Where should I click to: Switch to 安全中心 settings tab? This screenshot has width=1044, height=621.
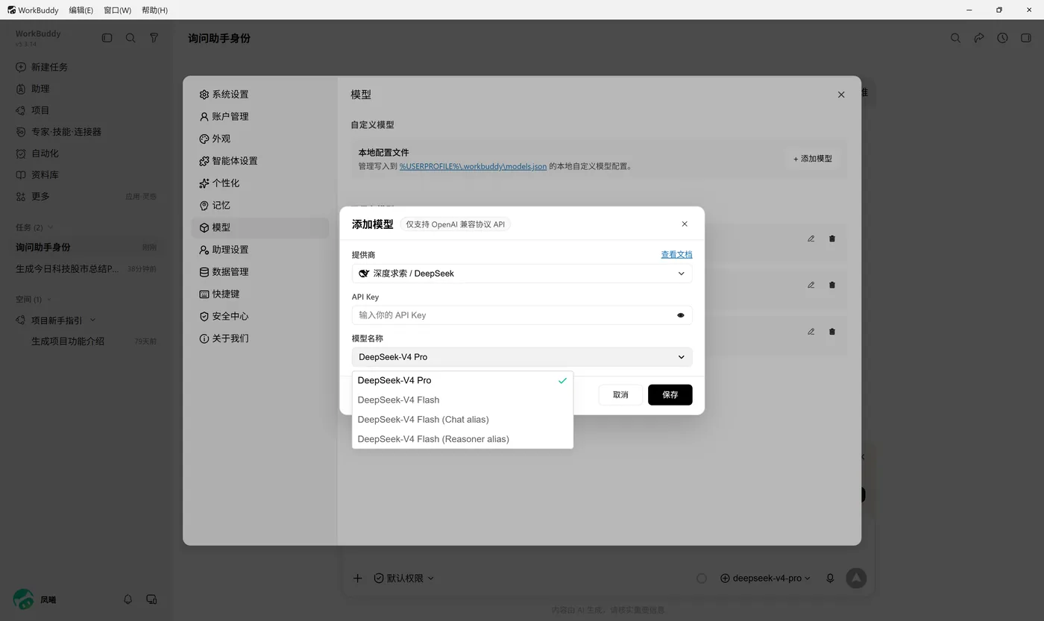[260, 317]
